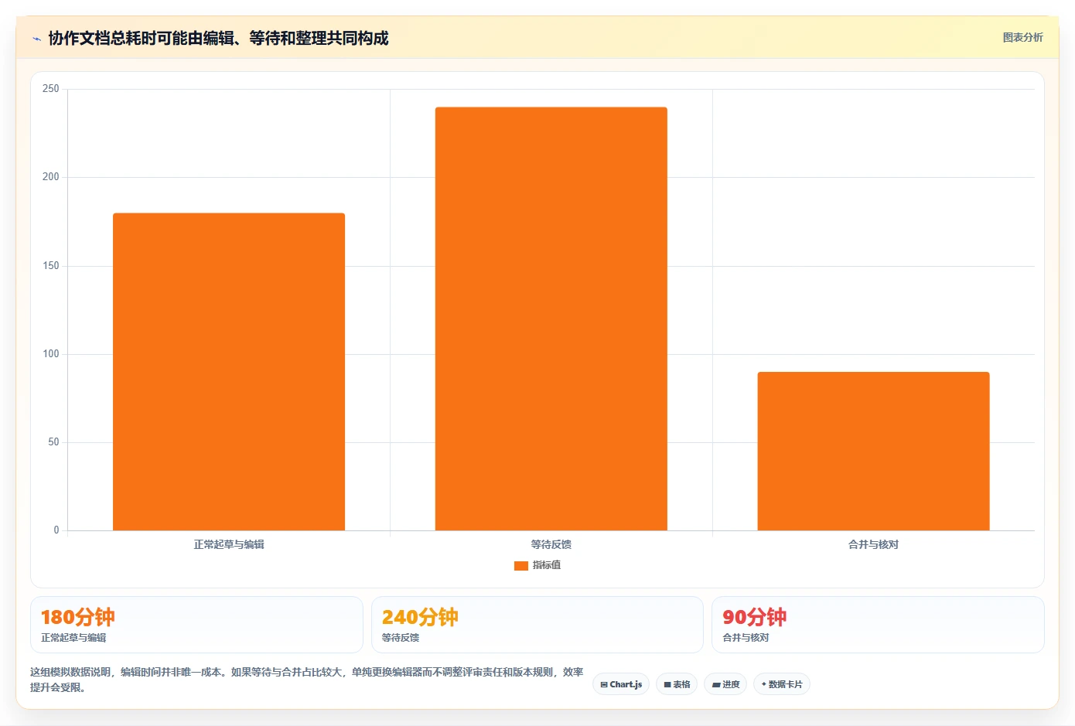The height and width of the screenshot is (726, 1075).
Task: Click y-axis value 50
Action: coord(53,442)
